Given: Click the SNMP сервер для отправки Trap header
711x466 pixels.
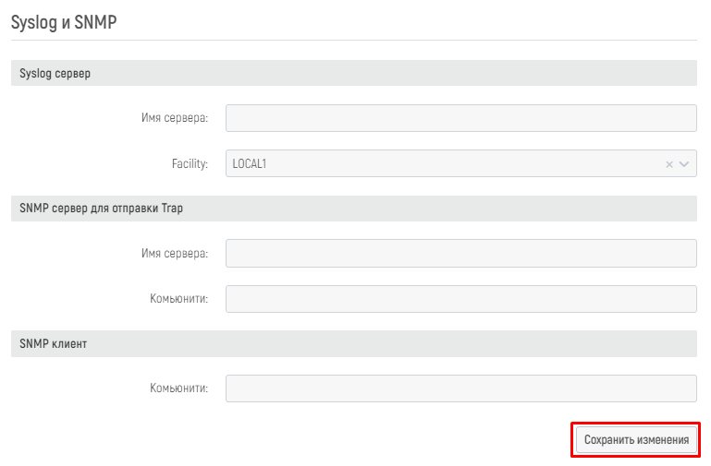Looking at the screenshot, I should tap(102, 209).
